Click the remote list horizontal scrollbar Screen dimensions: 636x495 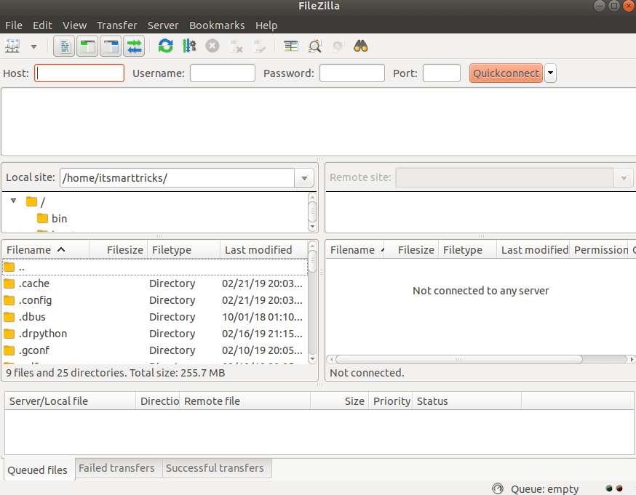tap(481, 359)
